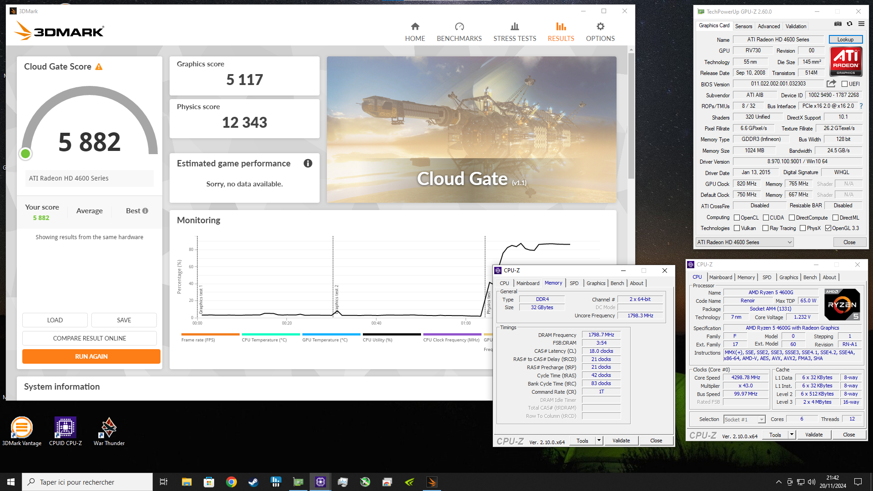
Task: Open Tools dropdown arrow in CPU-Z Memory window
Action: coord(599,441)
